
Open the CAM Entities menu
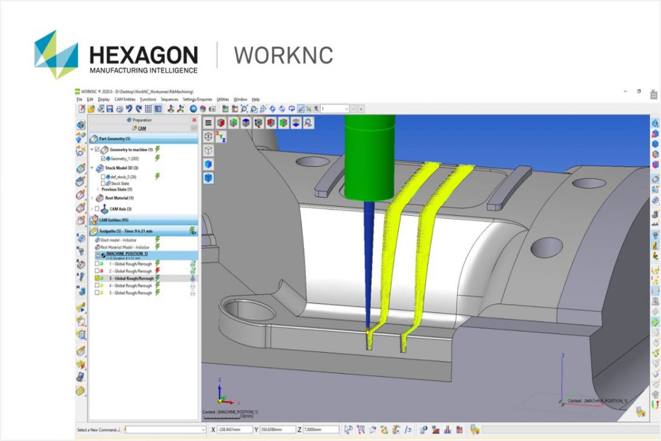point(125,99)
